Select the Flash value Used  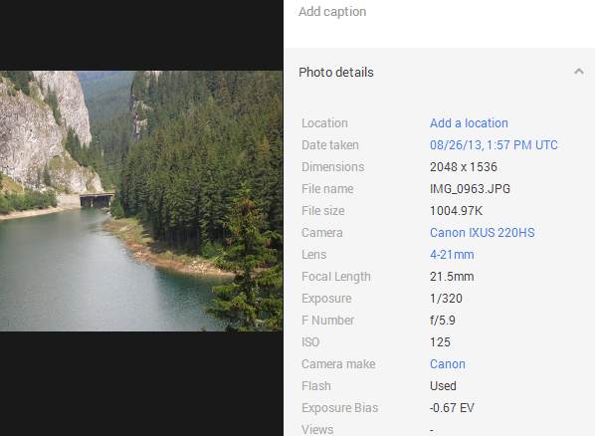443,386
